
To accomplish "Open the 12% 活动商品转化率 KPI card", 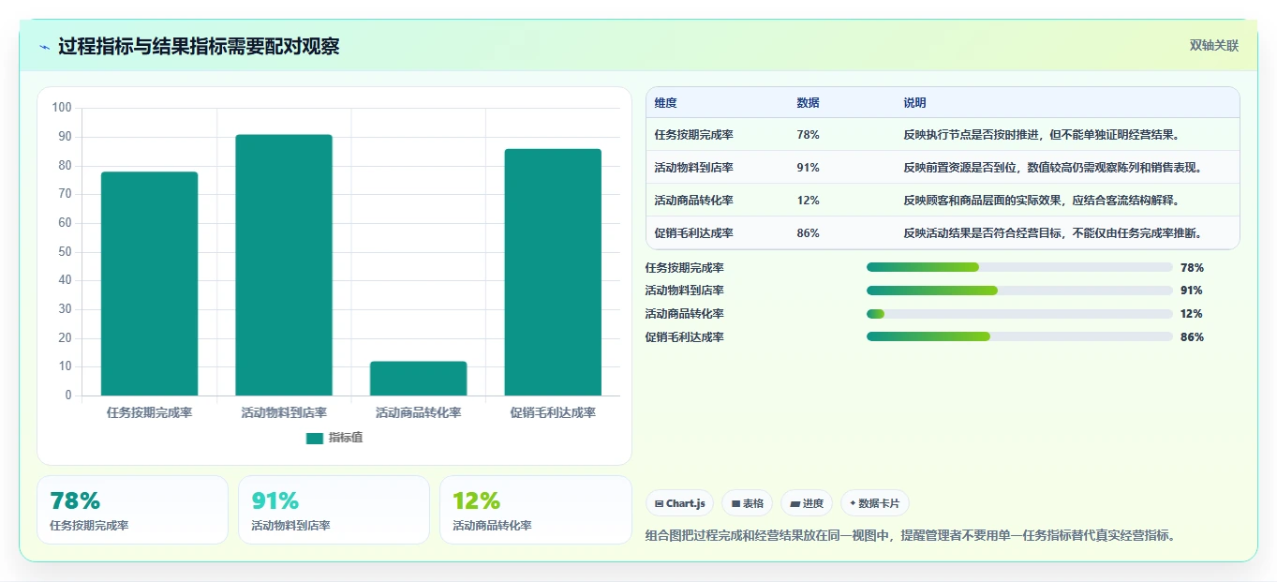I will [x=536, y=510].
